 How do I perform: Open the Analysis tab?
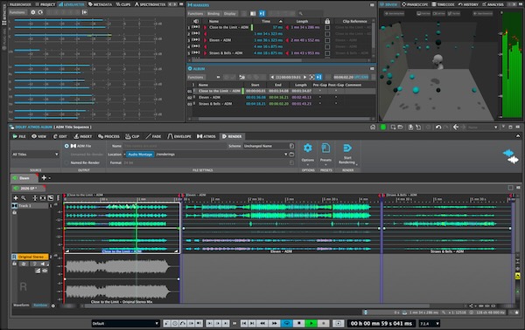pyautogui.click(x=493, y=4)
